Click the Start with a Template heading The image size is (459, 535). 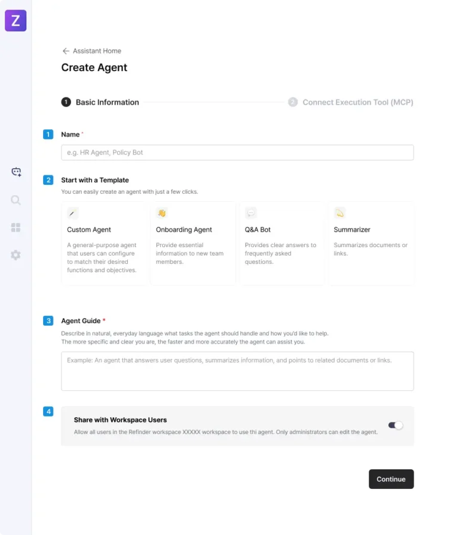tap(95, 180)
